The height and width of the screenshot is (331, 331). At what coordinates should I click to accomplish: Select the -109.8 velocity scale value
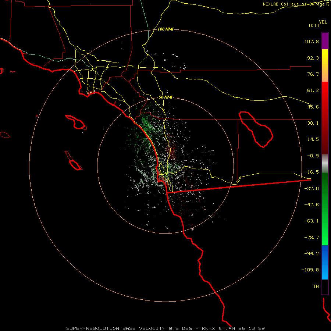(310, 270)
